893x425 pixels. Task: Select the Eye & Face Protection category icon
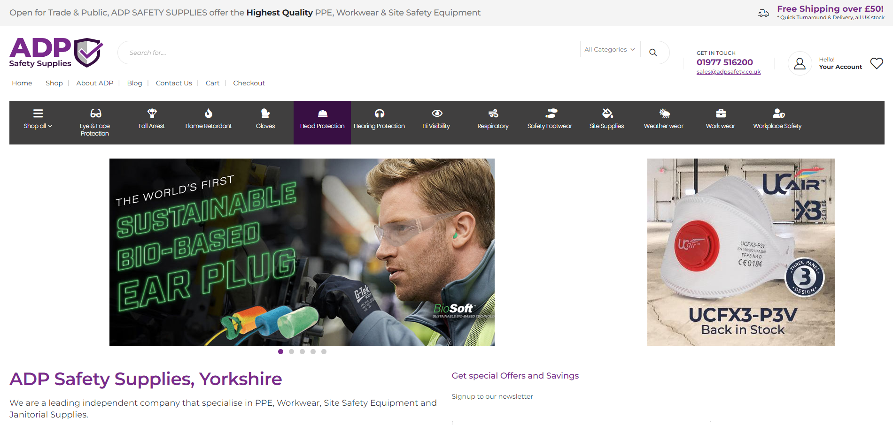95,113
